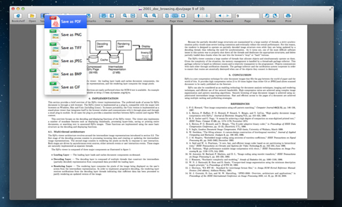Choose Save as JPEG
This screenshot has height=207, width=342.
coord(66,61)
